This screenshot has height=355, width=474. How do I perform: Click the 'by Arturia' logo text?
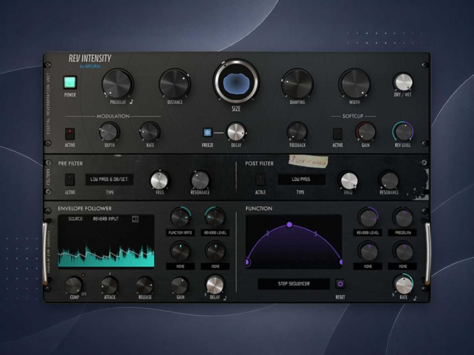(x=89, y=67)
